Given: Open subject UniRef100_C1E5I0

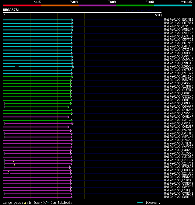Looking at the screenshot, I should 179,90.
